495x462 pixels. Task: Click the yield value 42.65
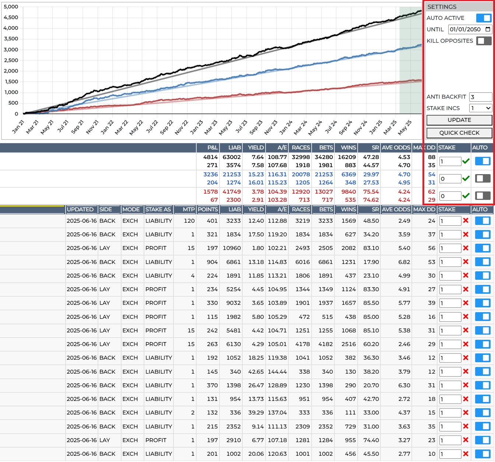256,372
